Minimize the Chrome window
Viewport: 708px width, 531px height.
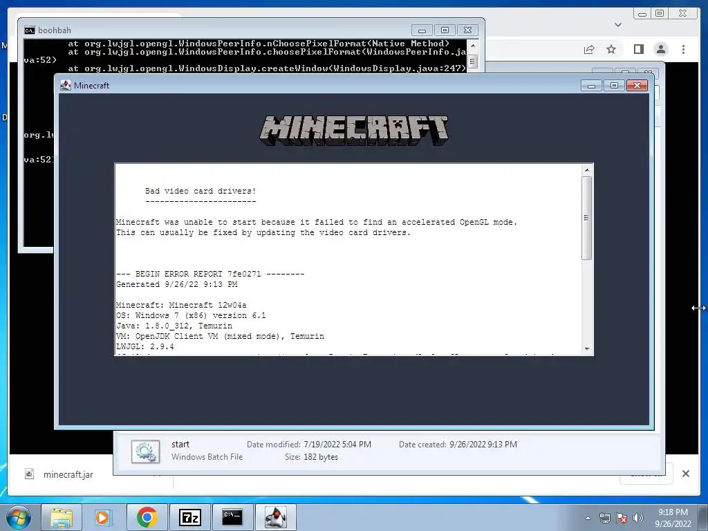click(642, 14)
